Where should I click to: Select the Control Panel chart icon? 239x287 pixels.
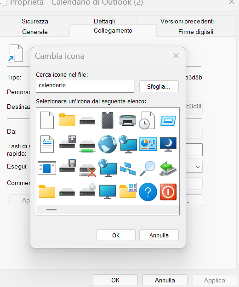(x=148, y=144)
